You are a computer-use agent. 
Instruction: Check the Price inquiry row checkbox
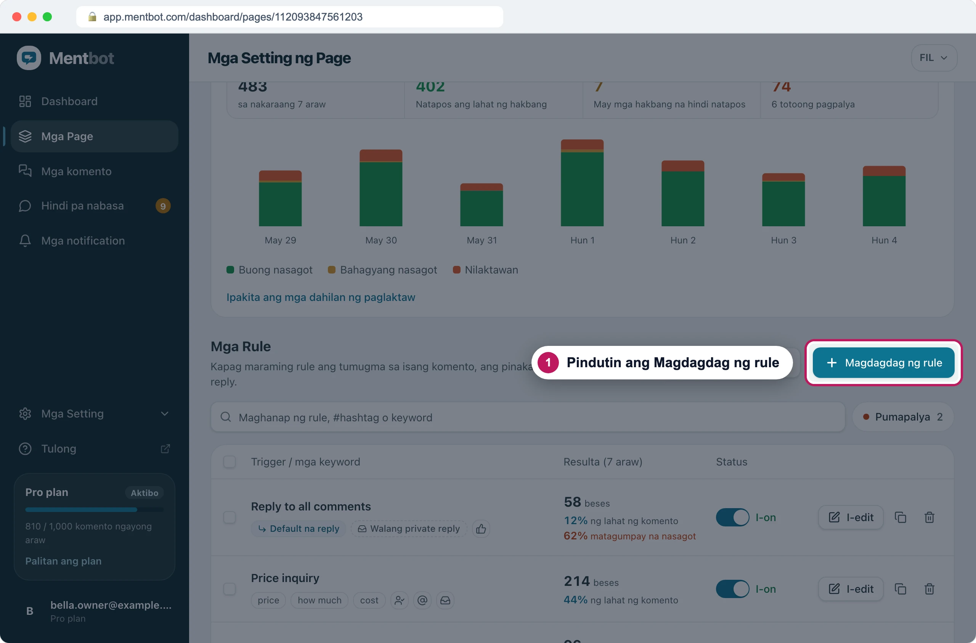[x=230, y=589]
